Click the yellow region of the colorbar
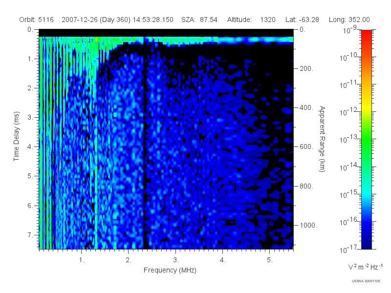 (366, 107)
